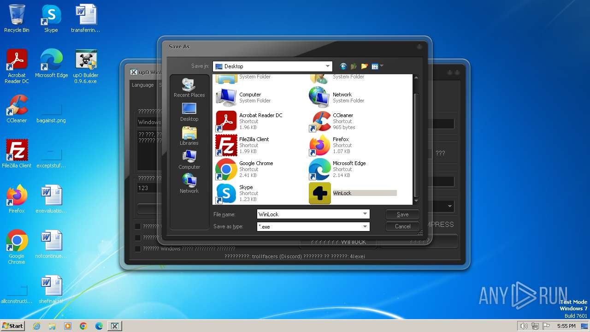Expand the File name dropdown arrow
Screen dimensions: 590x332
(365, 214)
